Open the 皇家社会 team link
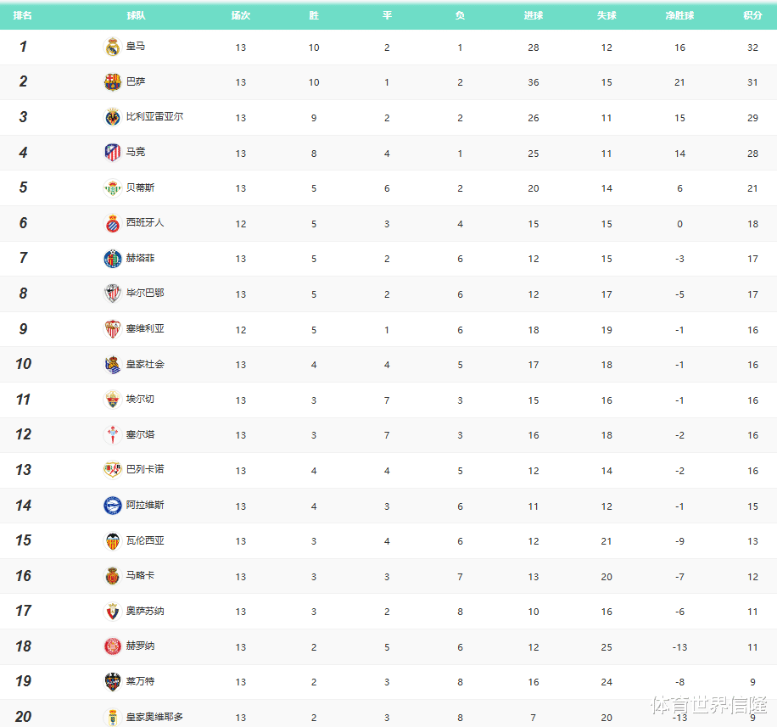The height and width of the screenshot is (727, 777). point(145,364)
